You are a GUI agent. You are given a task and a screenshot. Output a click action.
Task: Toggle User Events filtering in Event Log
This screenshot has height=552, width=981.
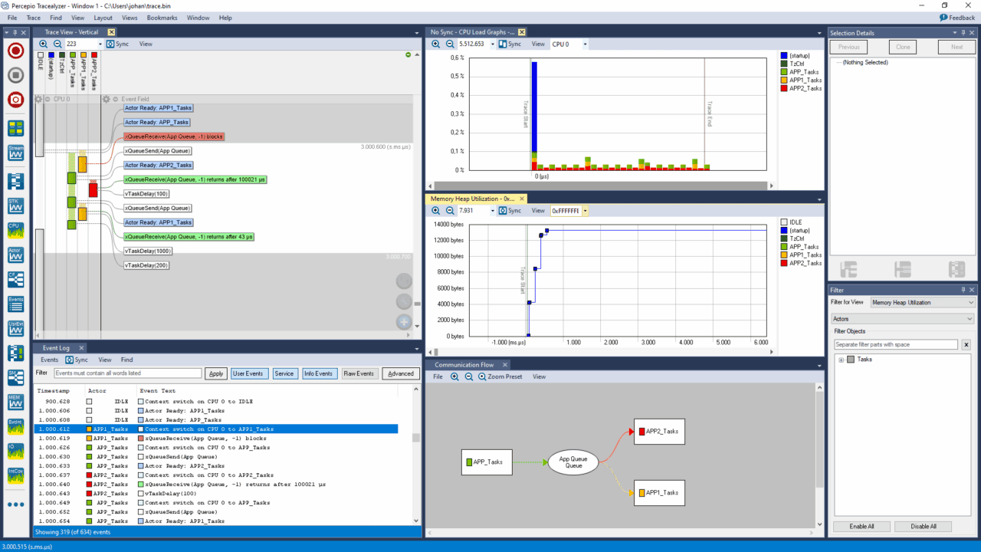click(249, 373)
